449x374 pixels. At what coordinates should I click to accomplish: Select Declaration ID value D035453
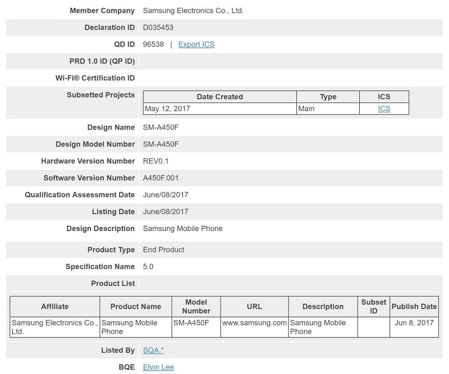158,27
